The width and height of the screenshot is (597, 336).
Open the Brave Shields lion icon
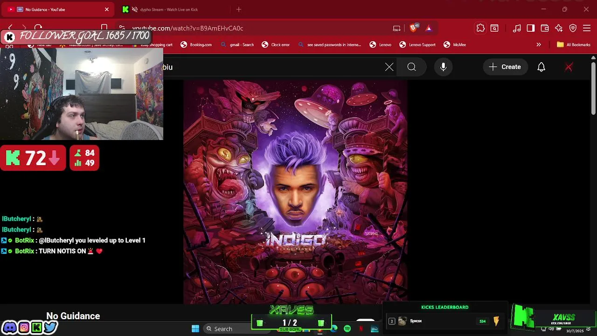coord(413,28)
